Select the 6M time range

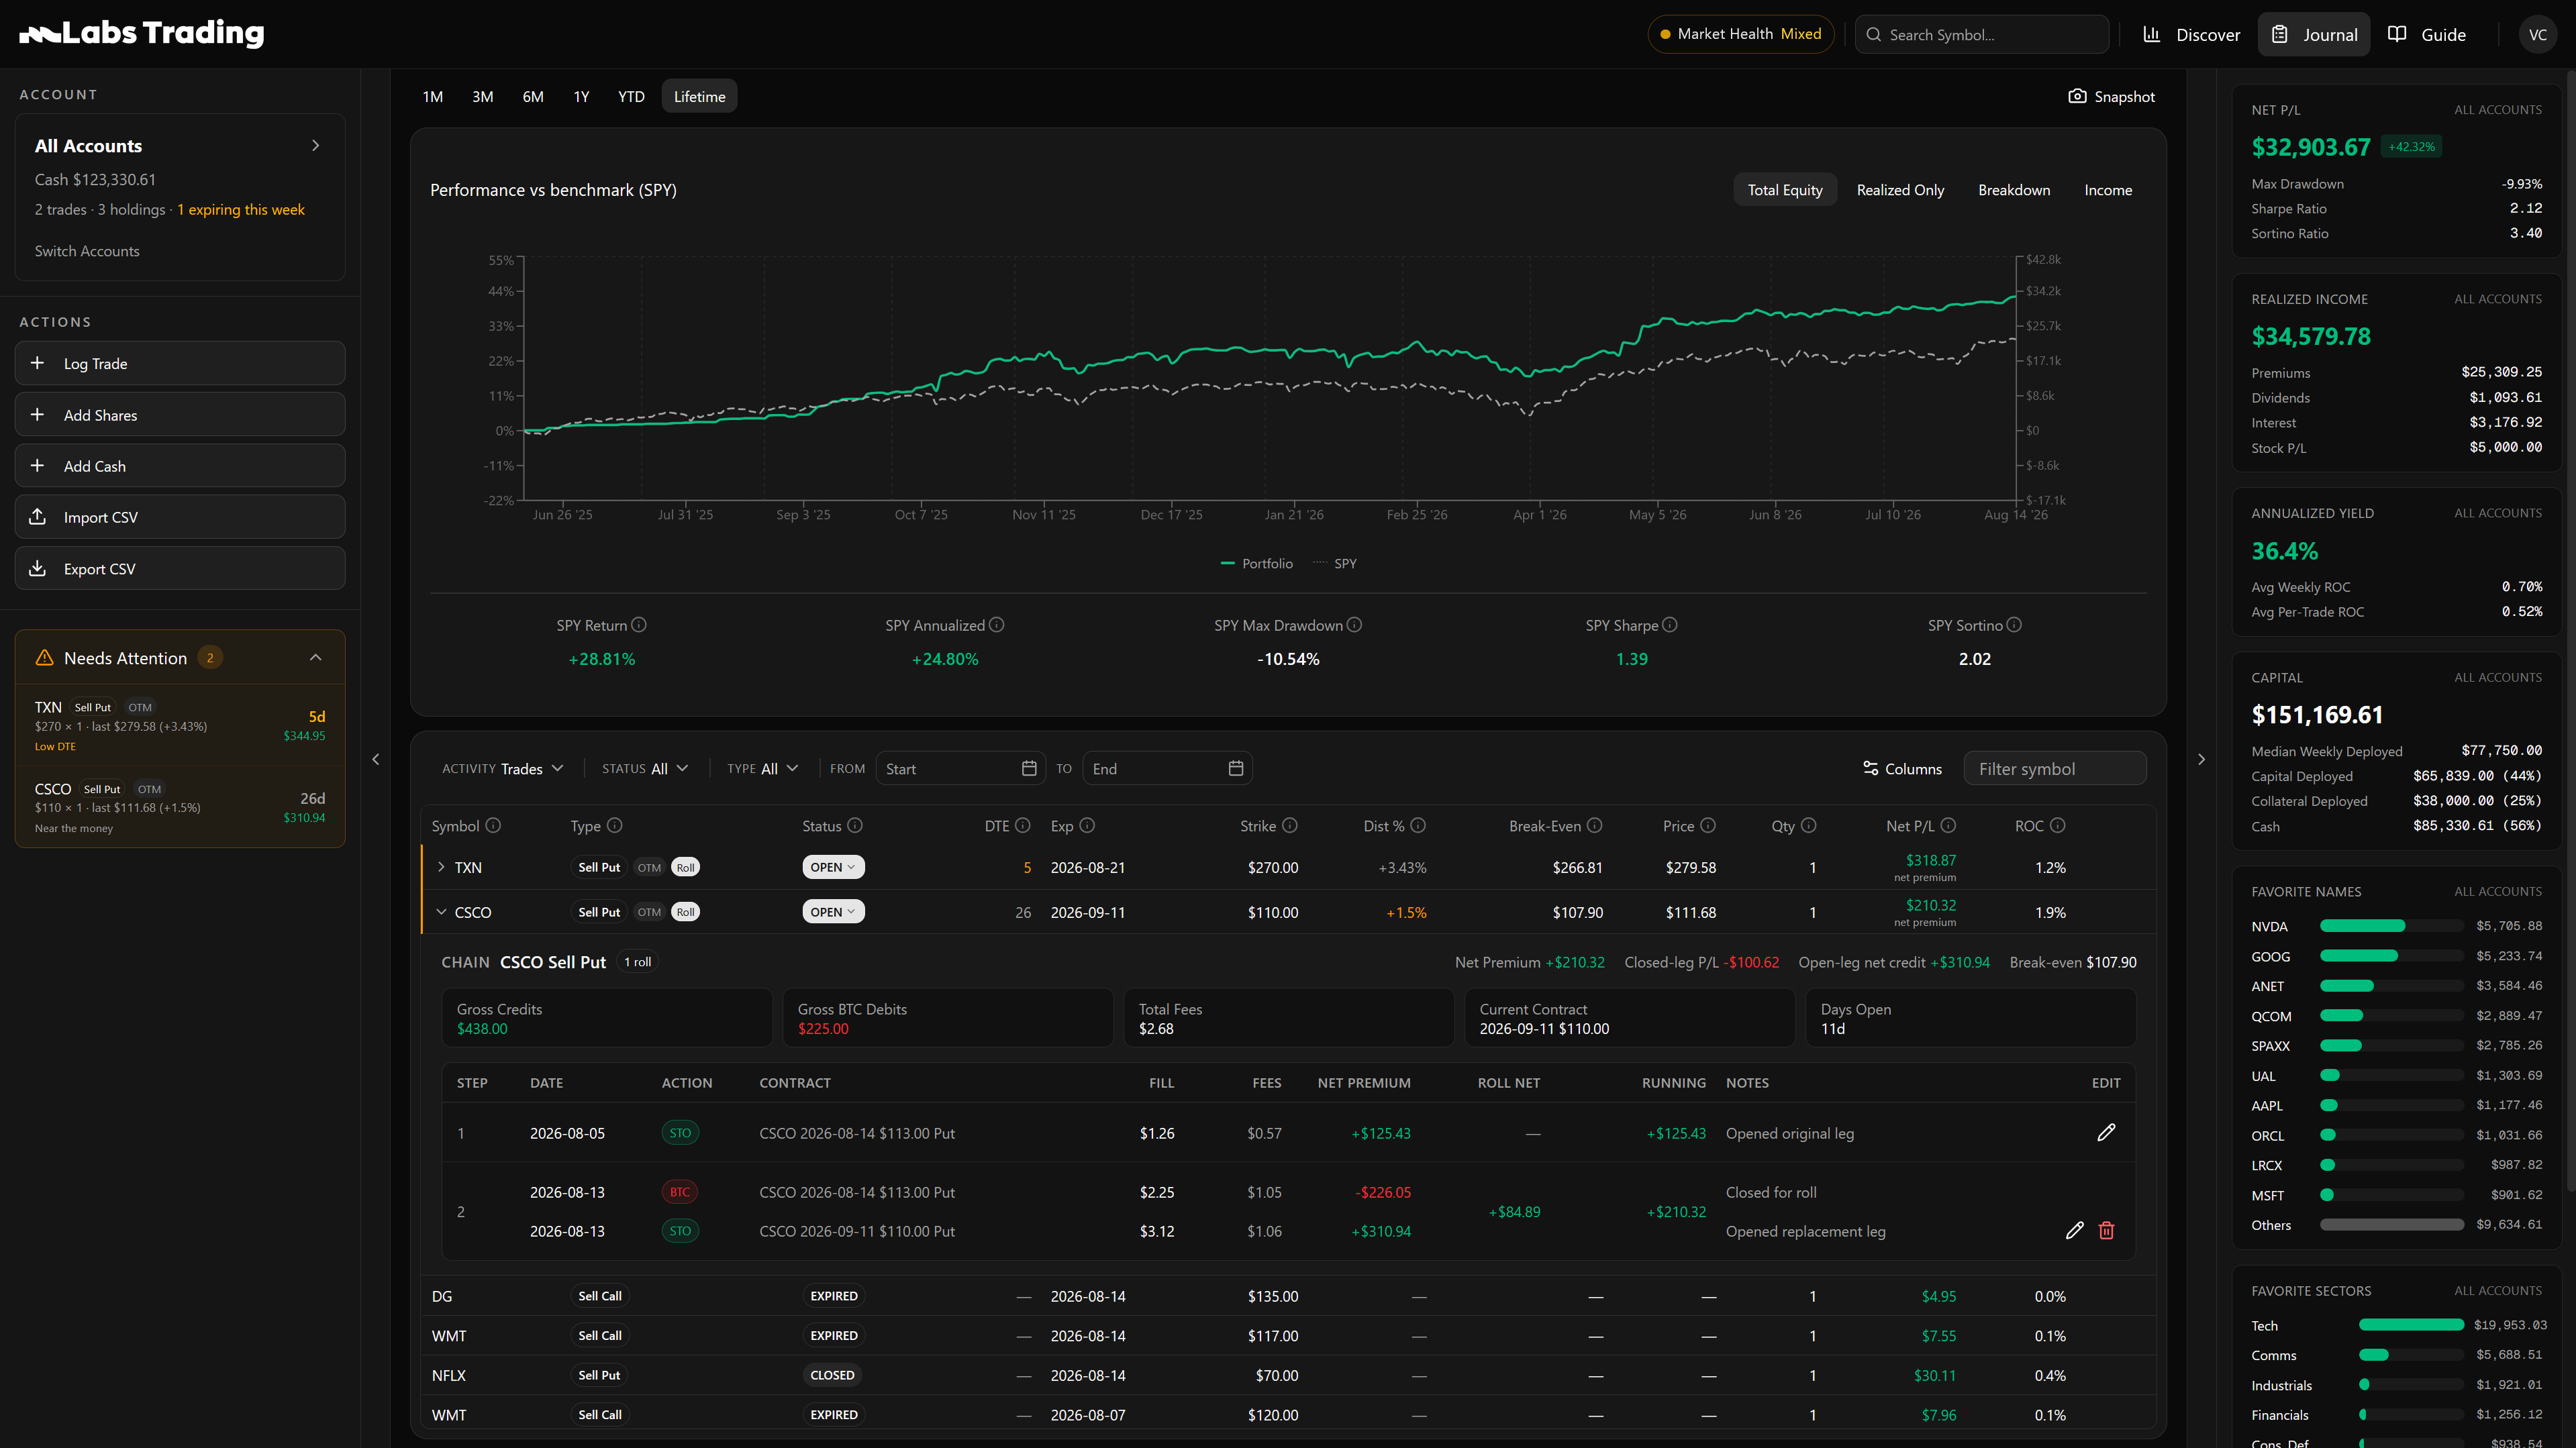(533, 96)
